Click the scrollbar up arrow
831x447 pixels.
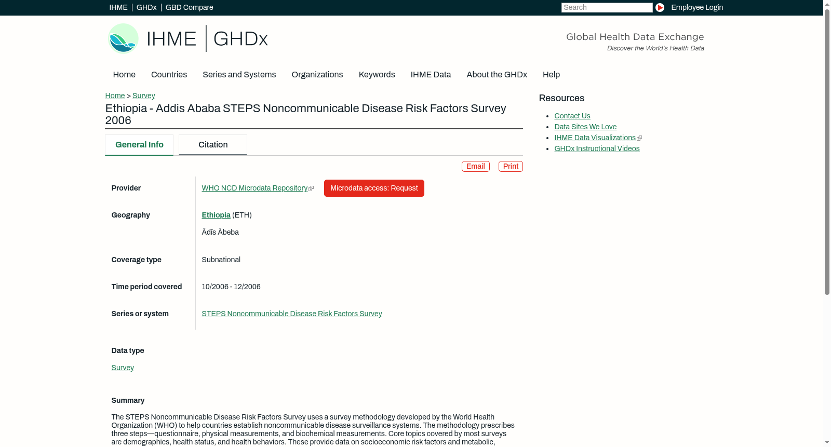pyautogui.click(x=827, y=4)
